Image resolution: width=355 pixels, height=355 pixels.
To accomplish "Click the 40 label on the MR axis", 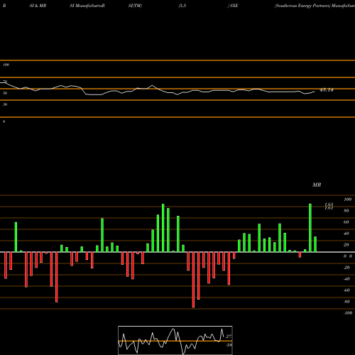I will point(346,234).
